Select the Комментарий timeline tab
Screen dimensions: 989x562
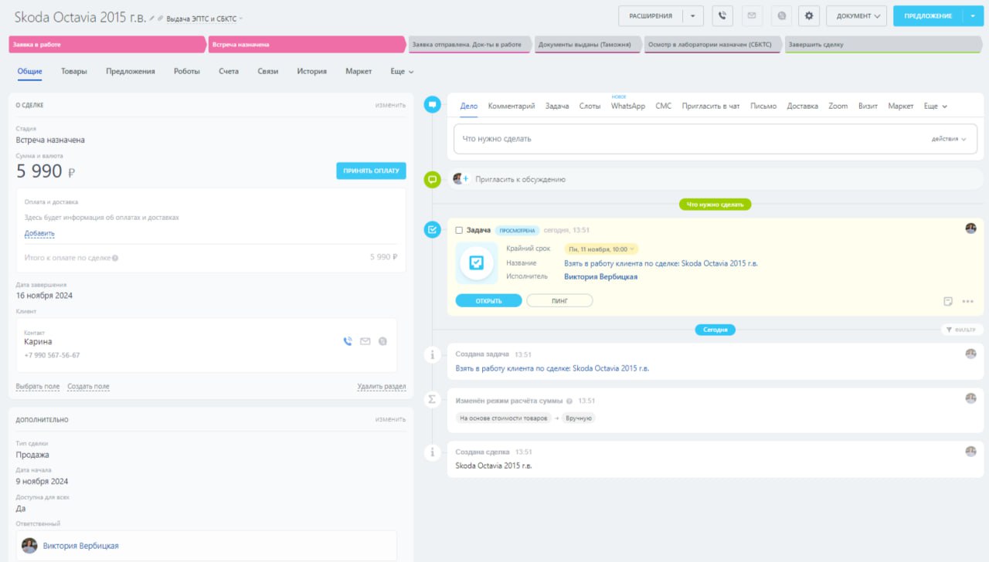point(511,106)
